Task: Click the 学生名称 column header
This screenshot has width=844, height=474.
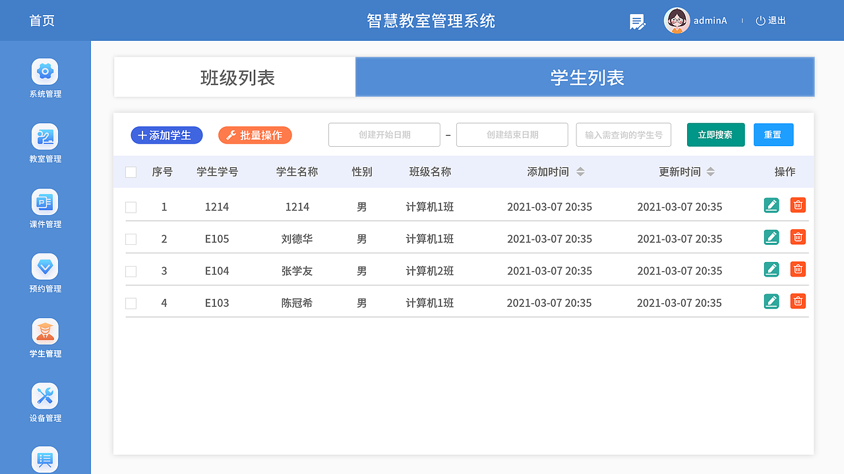Action: click(297, 172)
